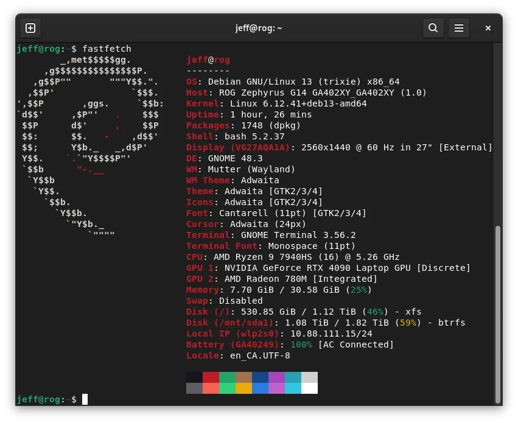The height and width of the screenshot is (423, 518).
Task: Click Memory usage 7.70 GiB / 30.58 GiB
Action: (285, 290)
